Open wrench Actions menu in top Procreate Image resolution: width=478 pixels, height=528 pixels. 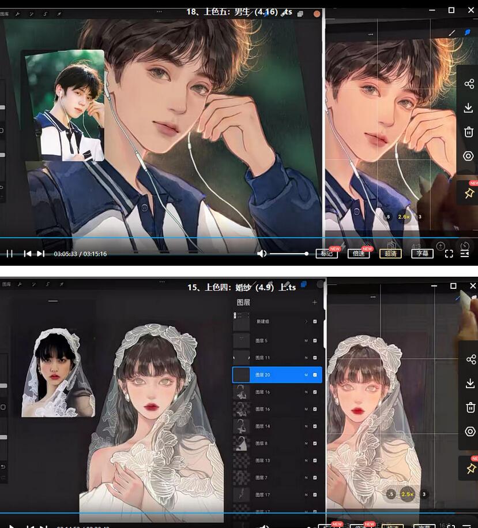point(18,14)
